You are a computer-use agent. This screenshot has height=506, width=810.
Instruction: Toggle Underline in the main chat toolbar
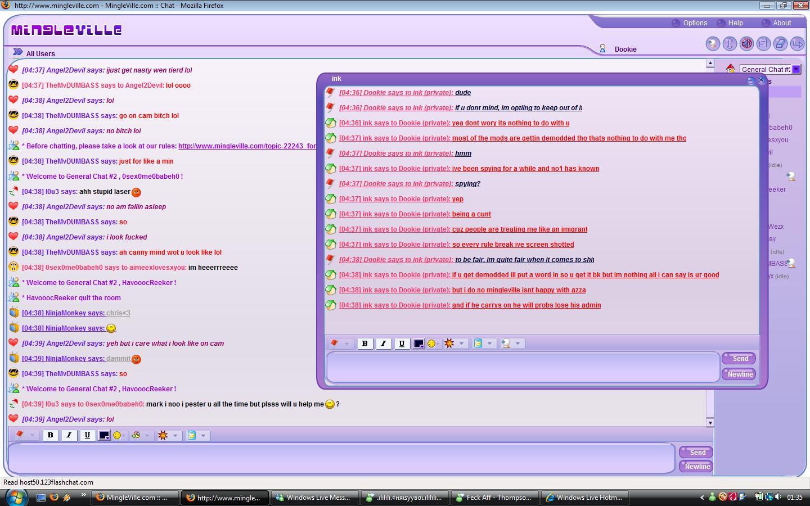coord(87,435)
